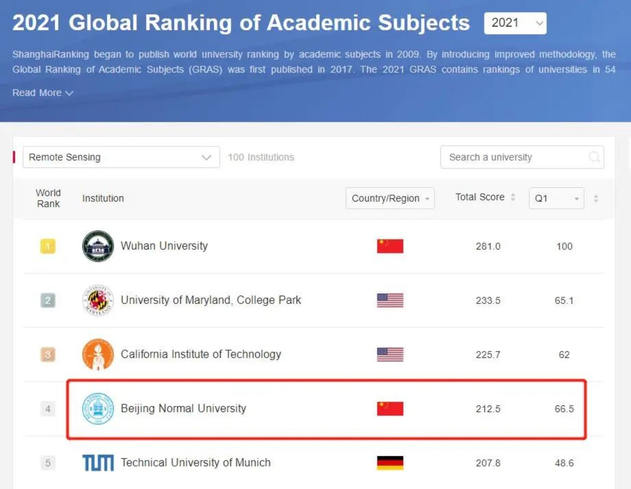This screenshot has width=631, height=489.
Task: Click the bronze rank 3 badge
Action: 48,354
